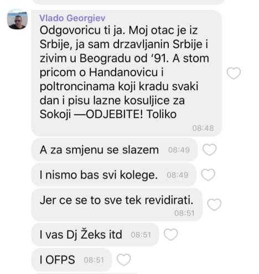This screenshot has height=274, width=259.
Task: Like the long message about Handanovicu
Action: (234, 73)
